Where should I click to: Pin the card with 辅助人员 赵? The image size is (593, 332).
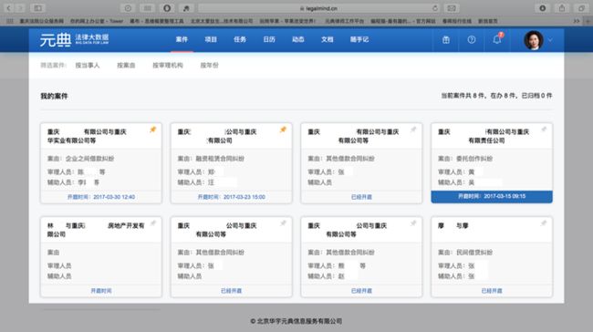413,223
